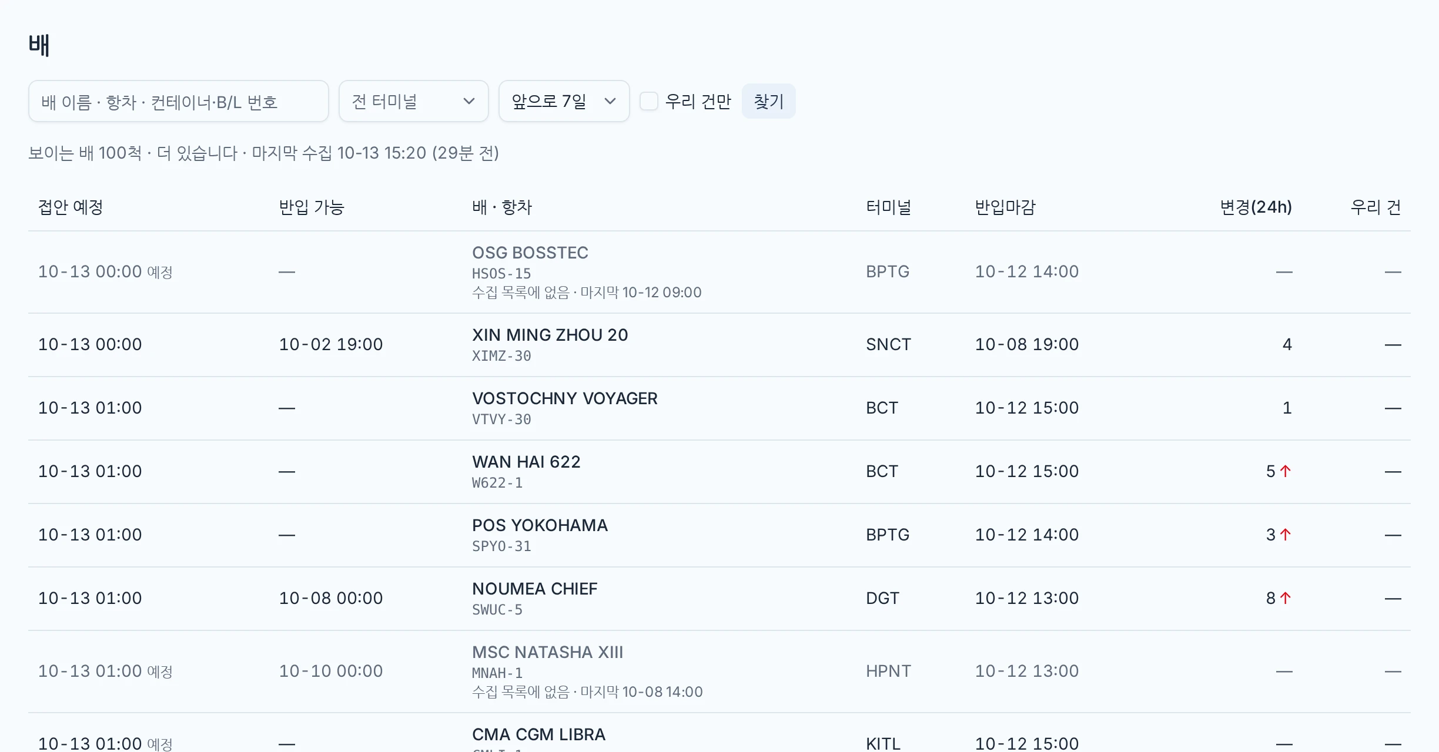Click gate-in time 10-02 19:00
This screenshot has height=752, width=1439.
coord(331,344)
